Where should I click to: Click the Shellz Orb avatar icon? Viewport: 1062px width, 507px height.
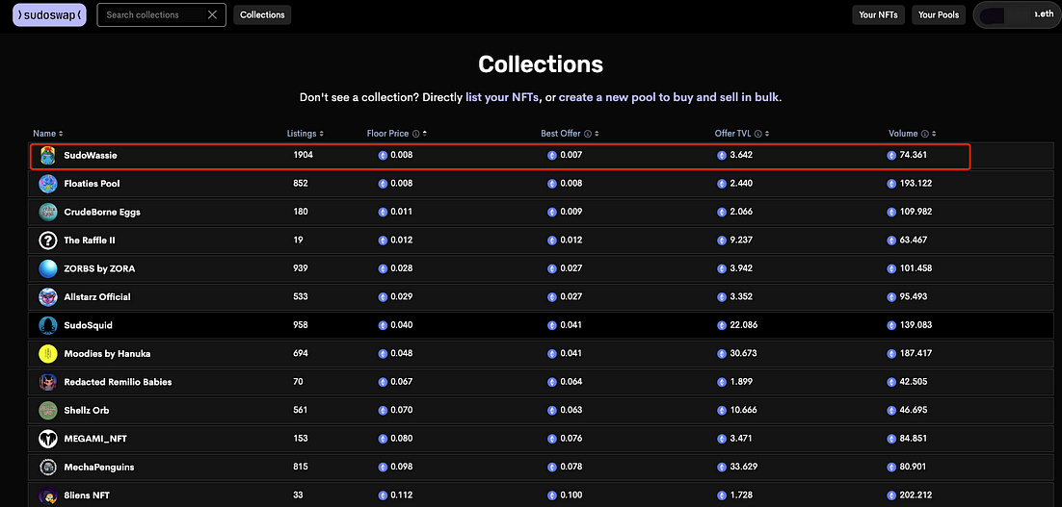[x=47, y=411]
